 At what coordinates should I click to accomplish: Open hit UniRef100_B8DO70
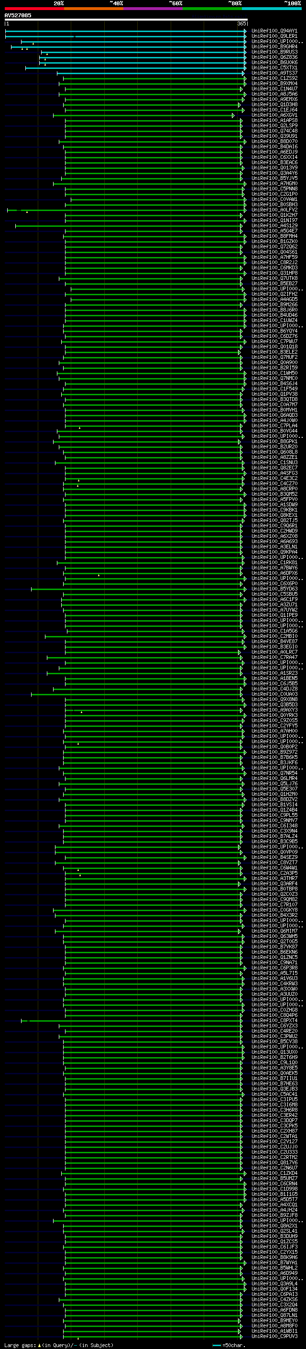[x=274, y=141]
